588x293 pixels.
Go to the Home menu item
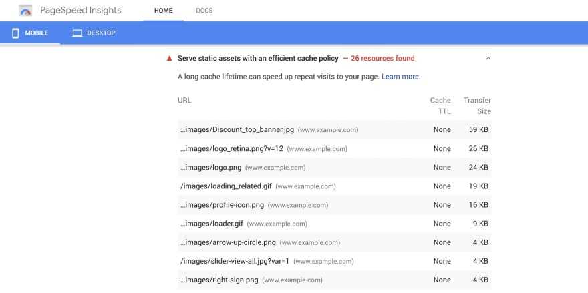coord(163,11)
